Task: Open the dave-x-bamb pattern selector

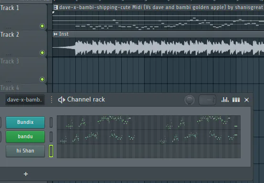Action: click(25, 100)
